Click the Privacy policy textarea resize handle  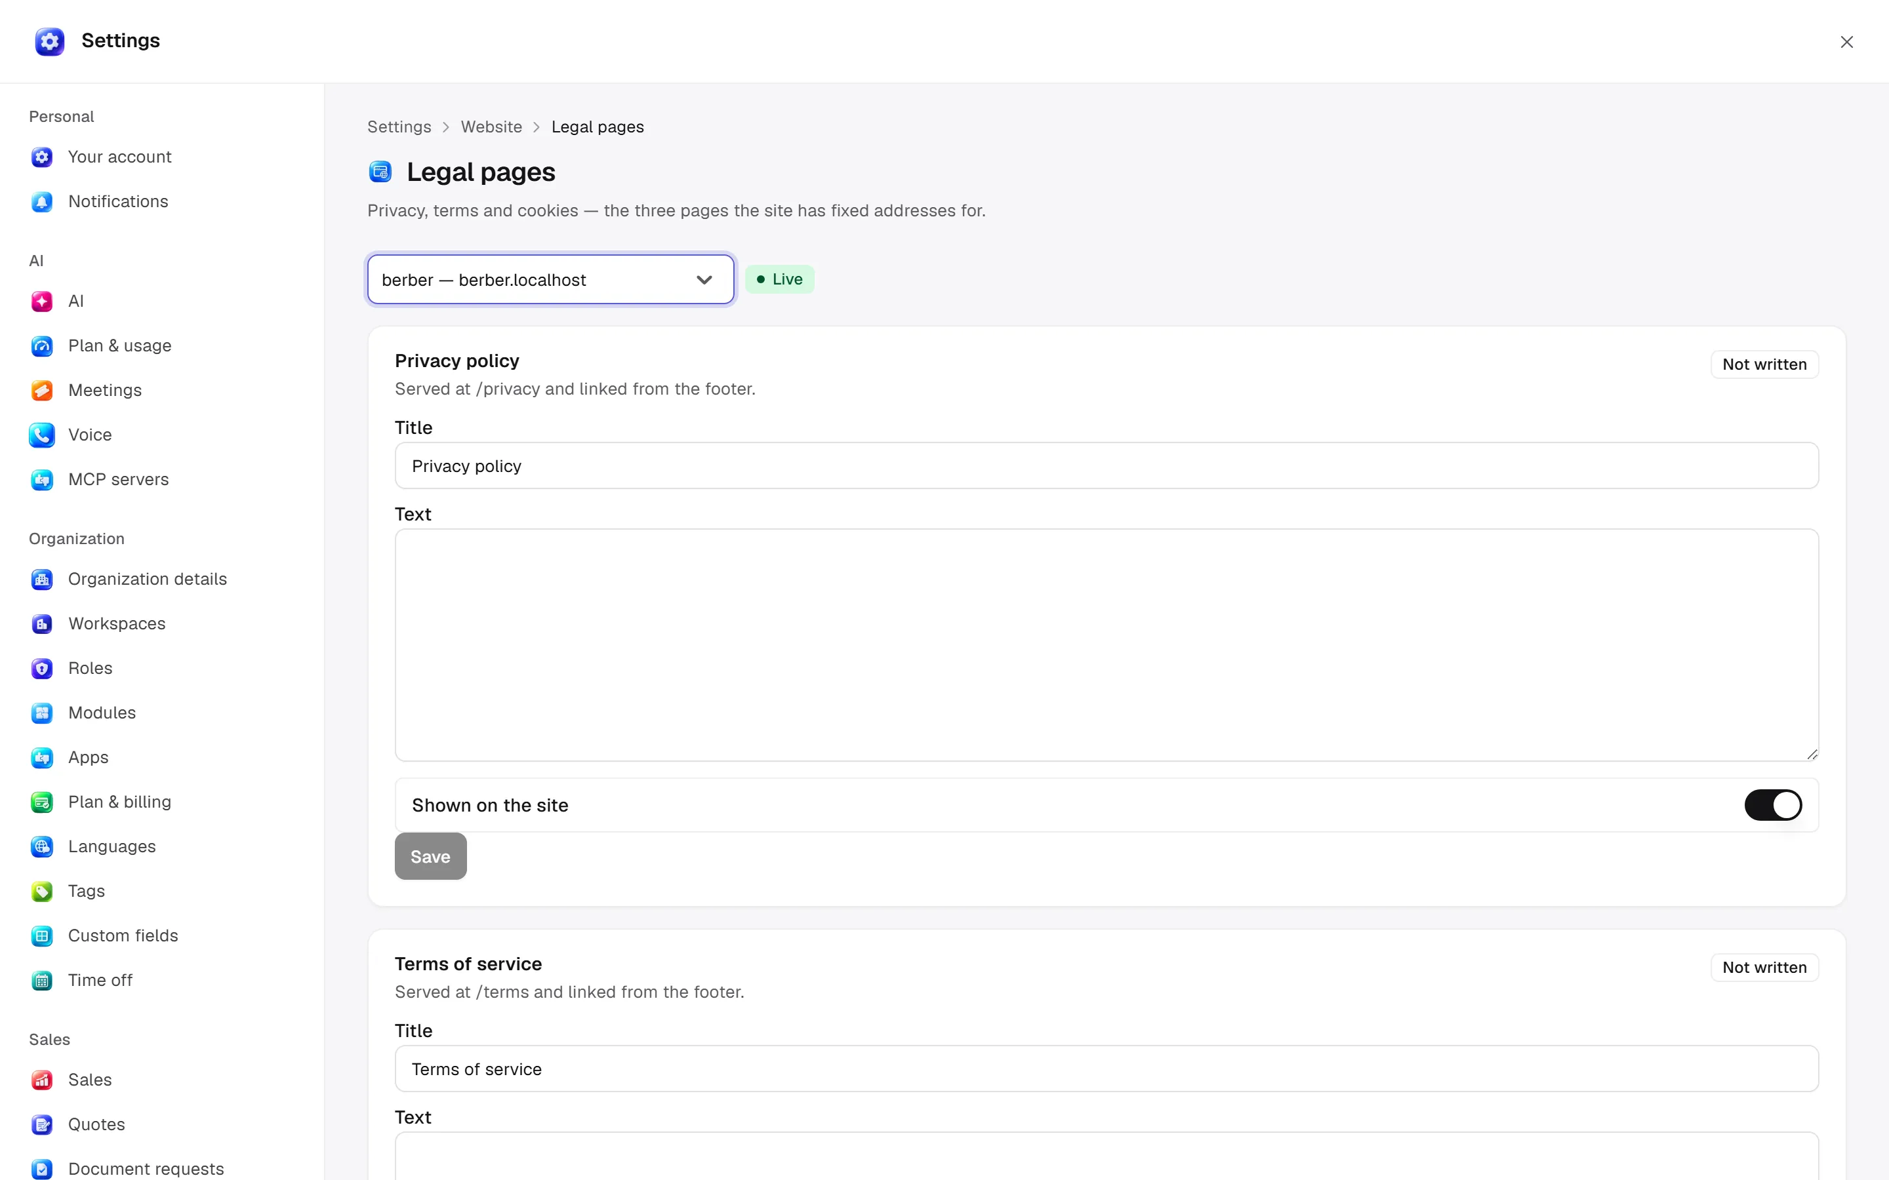[1812, 754]
